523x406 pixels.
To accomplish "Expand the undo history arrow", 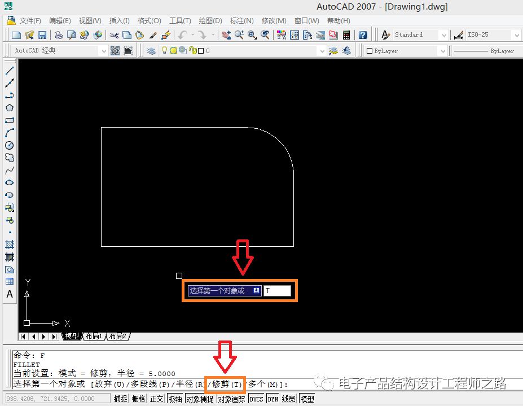I will coord(193,34).
